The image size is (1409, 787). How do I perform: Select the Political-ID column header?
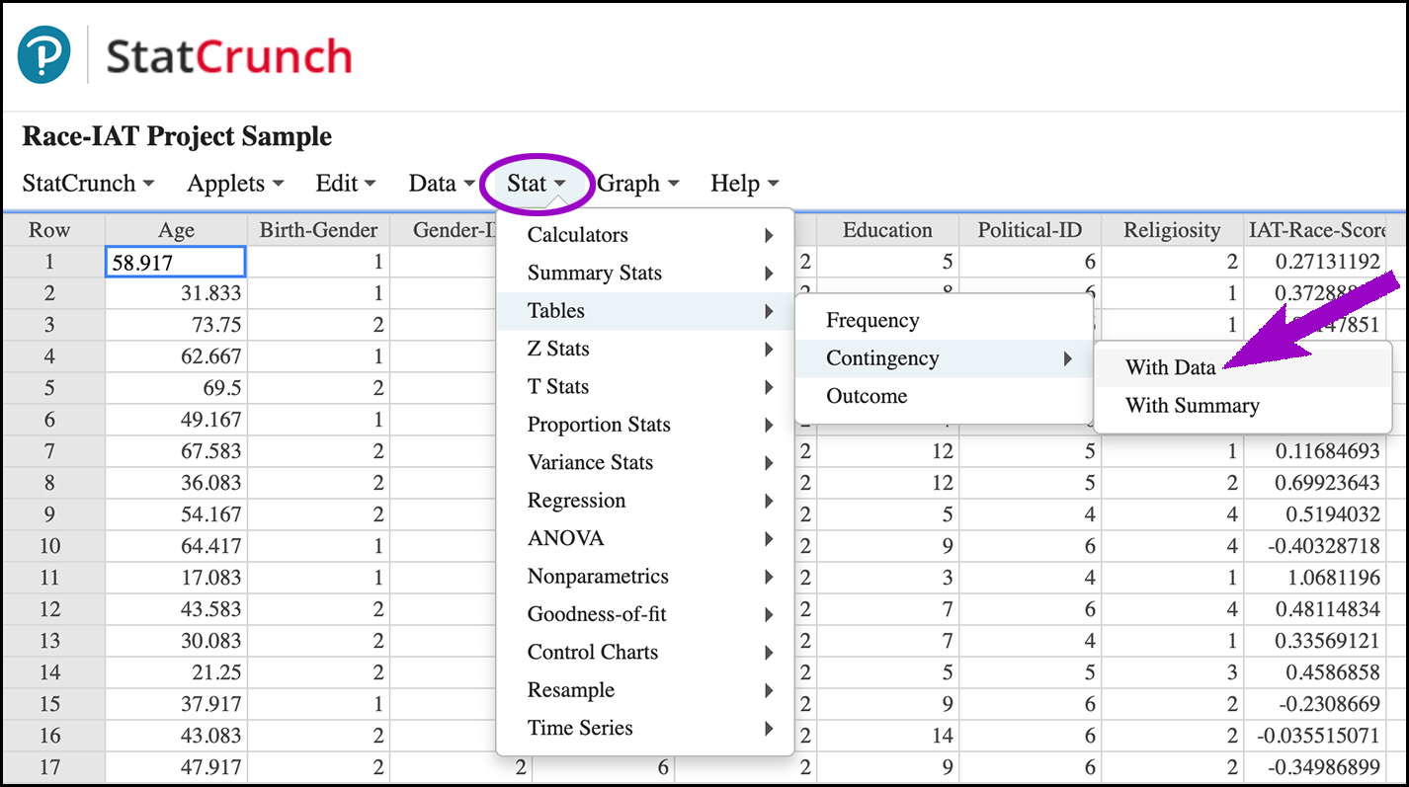[x=1030, y=230]
